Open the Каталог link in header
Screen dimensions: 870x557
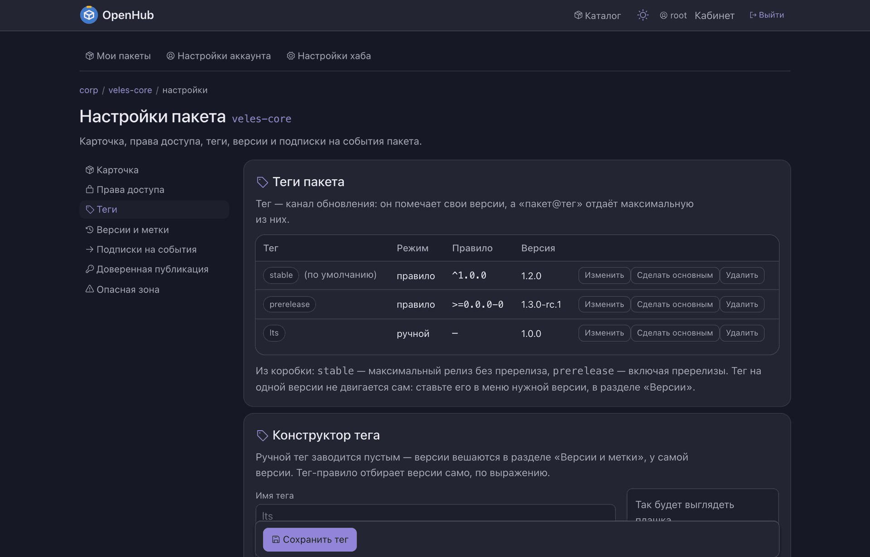coord(597,15)
